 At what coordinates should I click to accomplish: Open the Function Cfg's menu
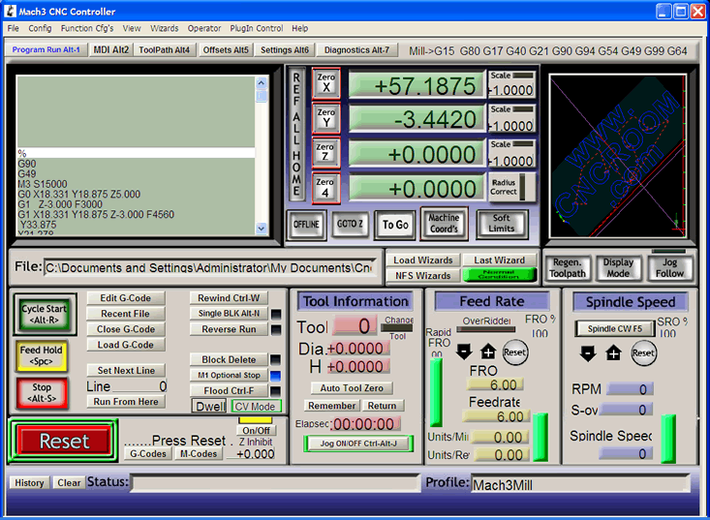click(x=87, y=28)
